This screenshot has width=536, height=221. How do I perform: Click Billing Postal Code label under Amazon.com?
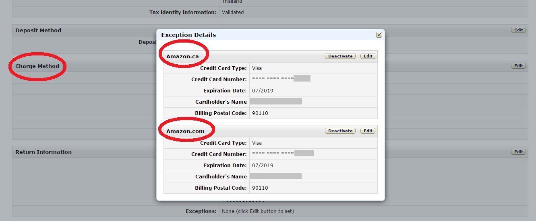[x=221, y=188]
